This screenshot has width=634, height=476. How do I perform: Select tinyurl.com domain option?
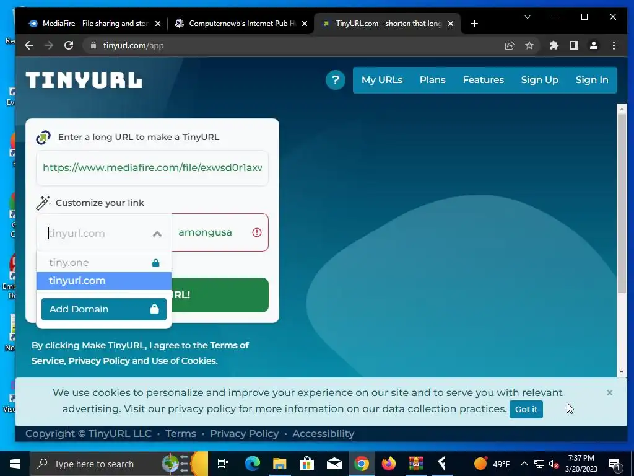pyautogui.click(x=104, y=281)
